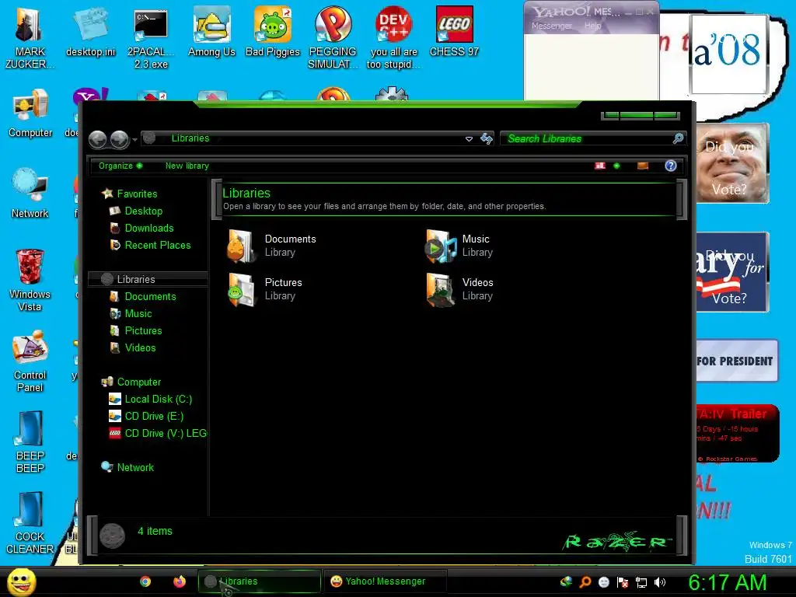Refresh the Libraries view
796x597 pixels.
click(487, 138)
